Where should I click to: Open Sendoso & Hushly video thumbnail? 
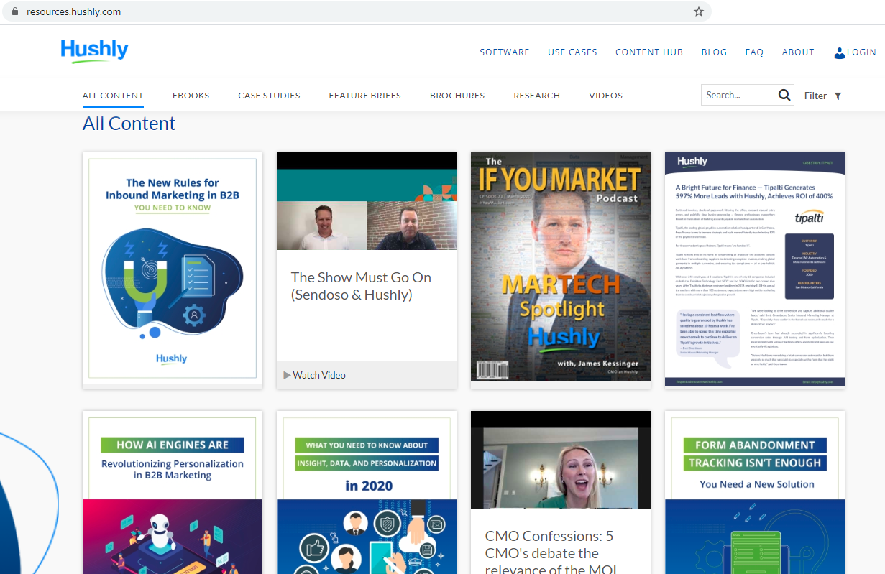click(367, 201)
